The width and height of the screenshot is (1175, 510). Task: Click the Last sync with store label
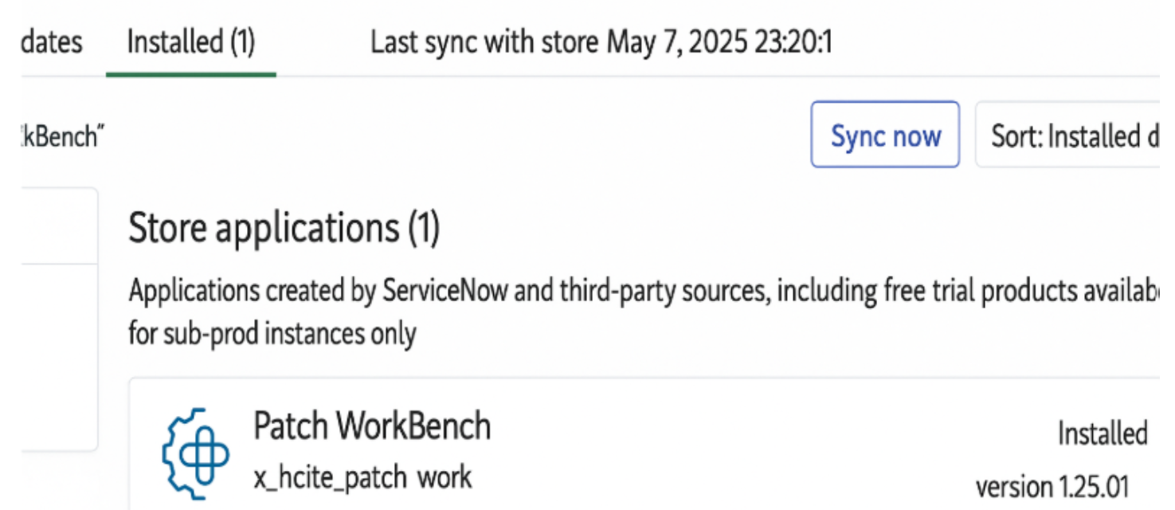tap(484, 42)
